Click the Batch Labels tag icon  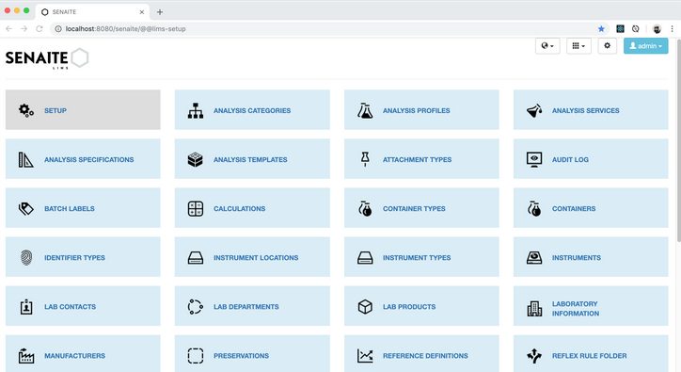coord(26,209)
